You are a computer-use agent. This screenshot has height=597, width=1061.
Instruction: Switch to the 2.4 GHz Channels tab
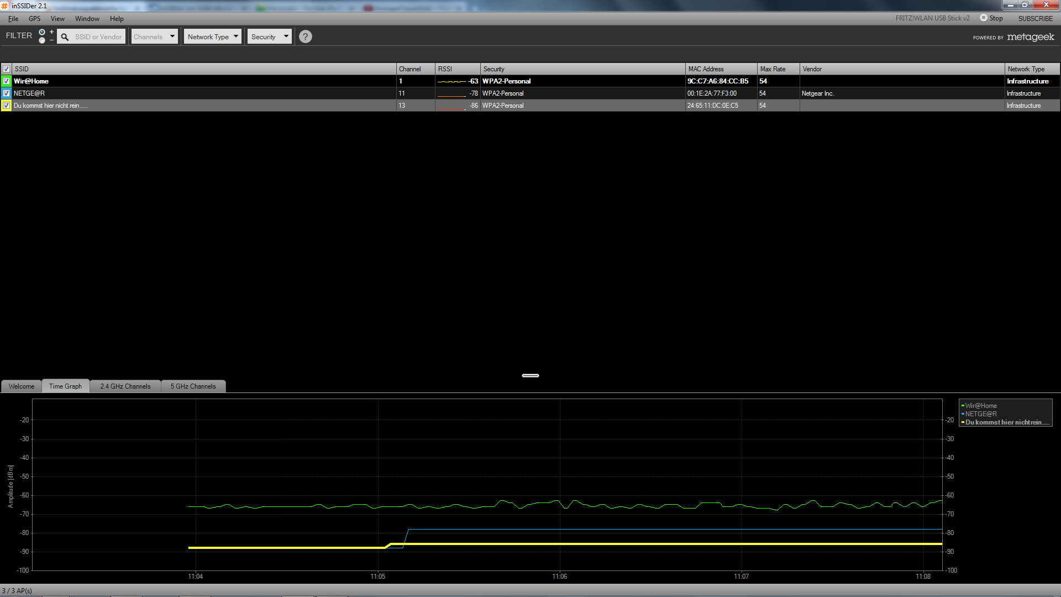125,386
